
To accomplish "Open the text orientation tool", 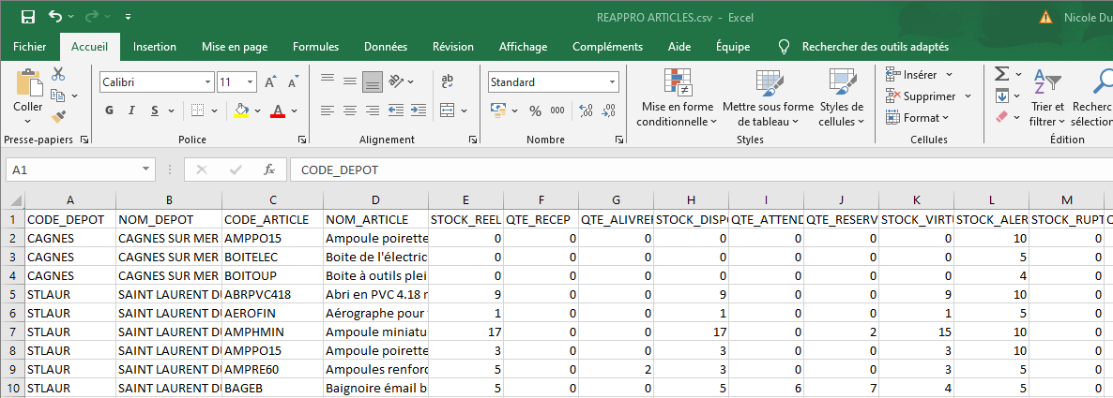I will point(397,81).
